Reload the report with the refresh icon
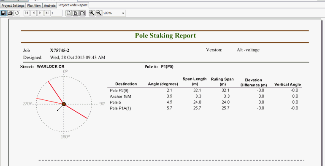Image resolution: width=325 pixels, height=166 pixels. [x=17, y=13]
